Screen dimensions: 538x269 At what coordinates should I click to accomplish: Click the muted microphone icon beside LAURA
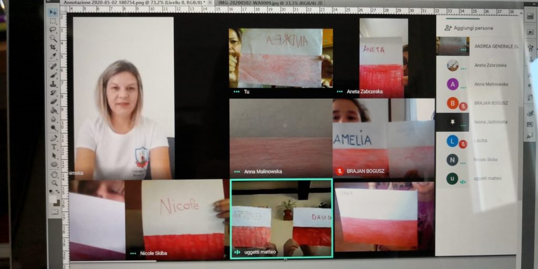click(463, 144)
